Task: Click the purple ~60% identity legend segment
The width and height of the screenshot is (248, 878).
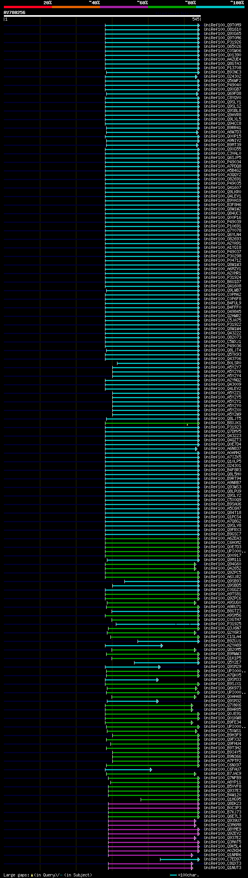Action: pos(124,7)
